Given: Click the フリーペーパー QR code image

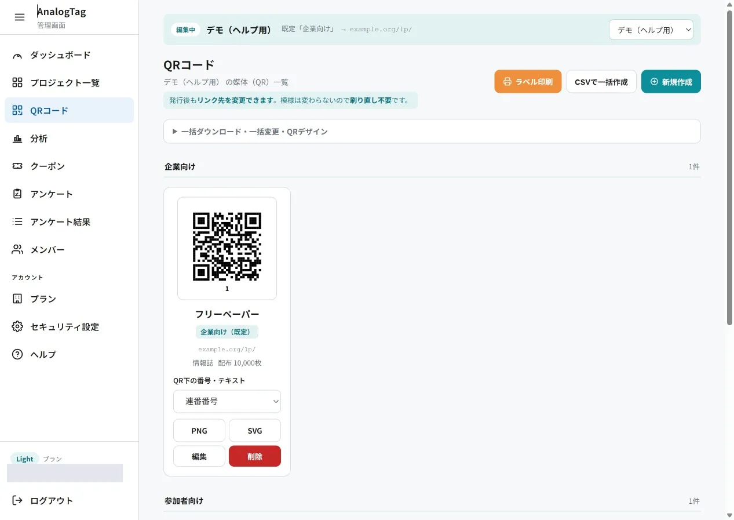Looking at the screenshot, I should (x=227, y=246).
